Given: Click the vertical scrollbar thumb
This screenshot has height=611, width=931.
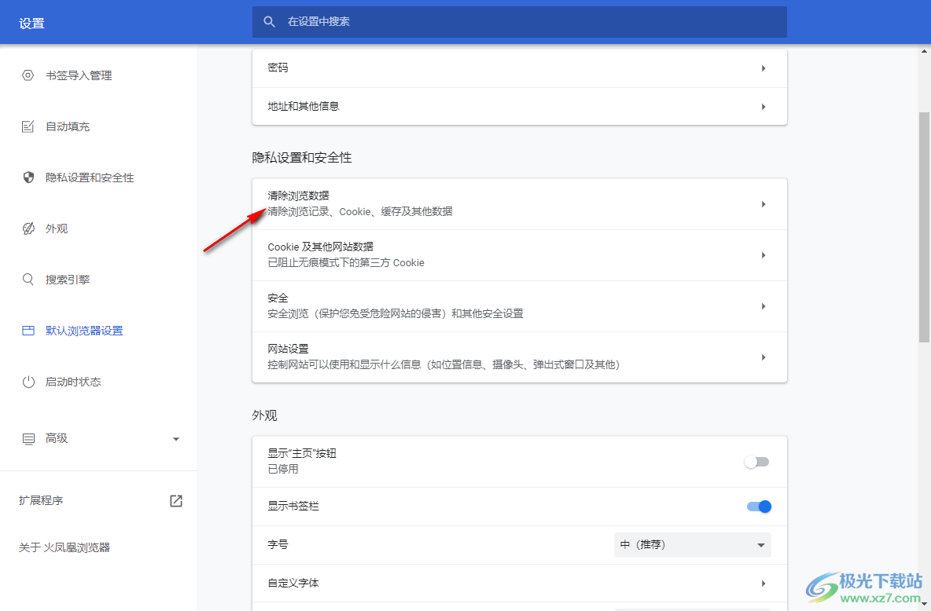Looking at the screenshot, I should pyautogui.click(x=924, y=227).
